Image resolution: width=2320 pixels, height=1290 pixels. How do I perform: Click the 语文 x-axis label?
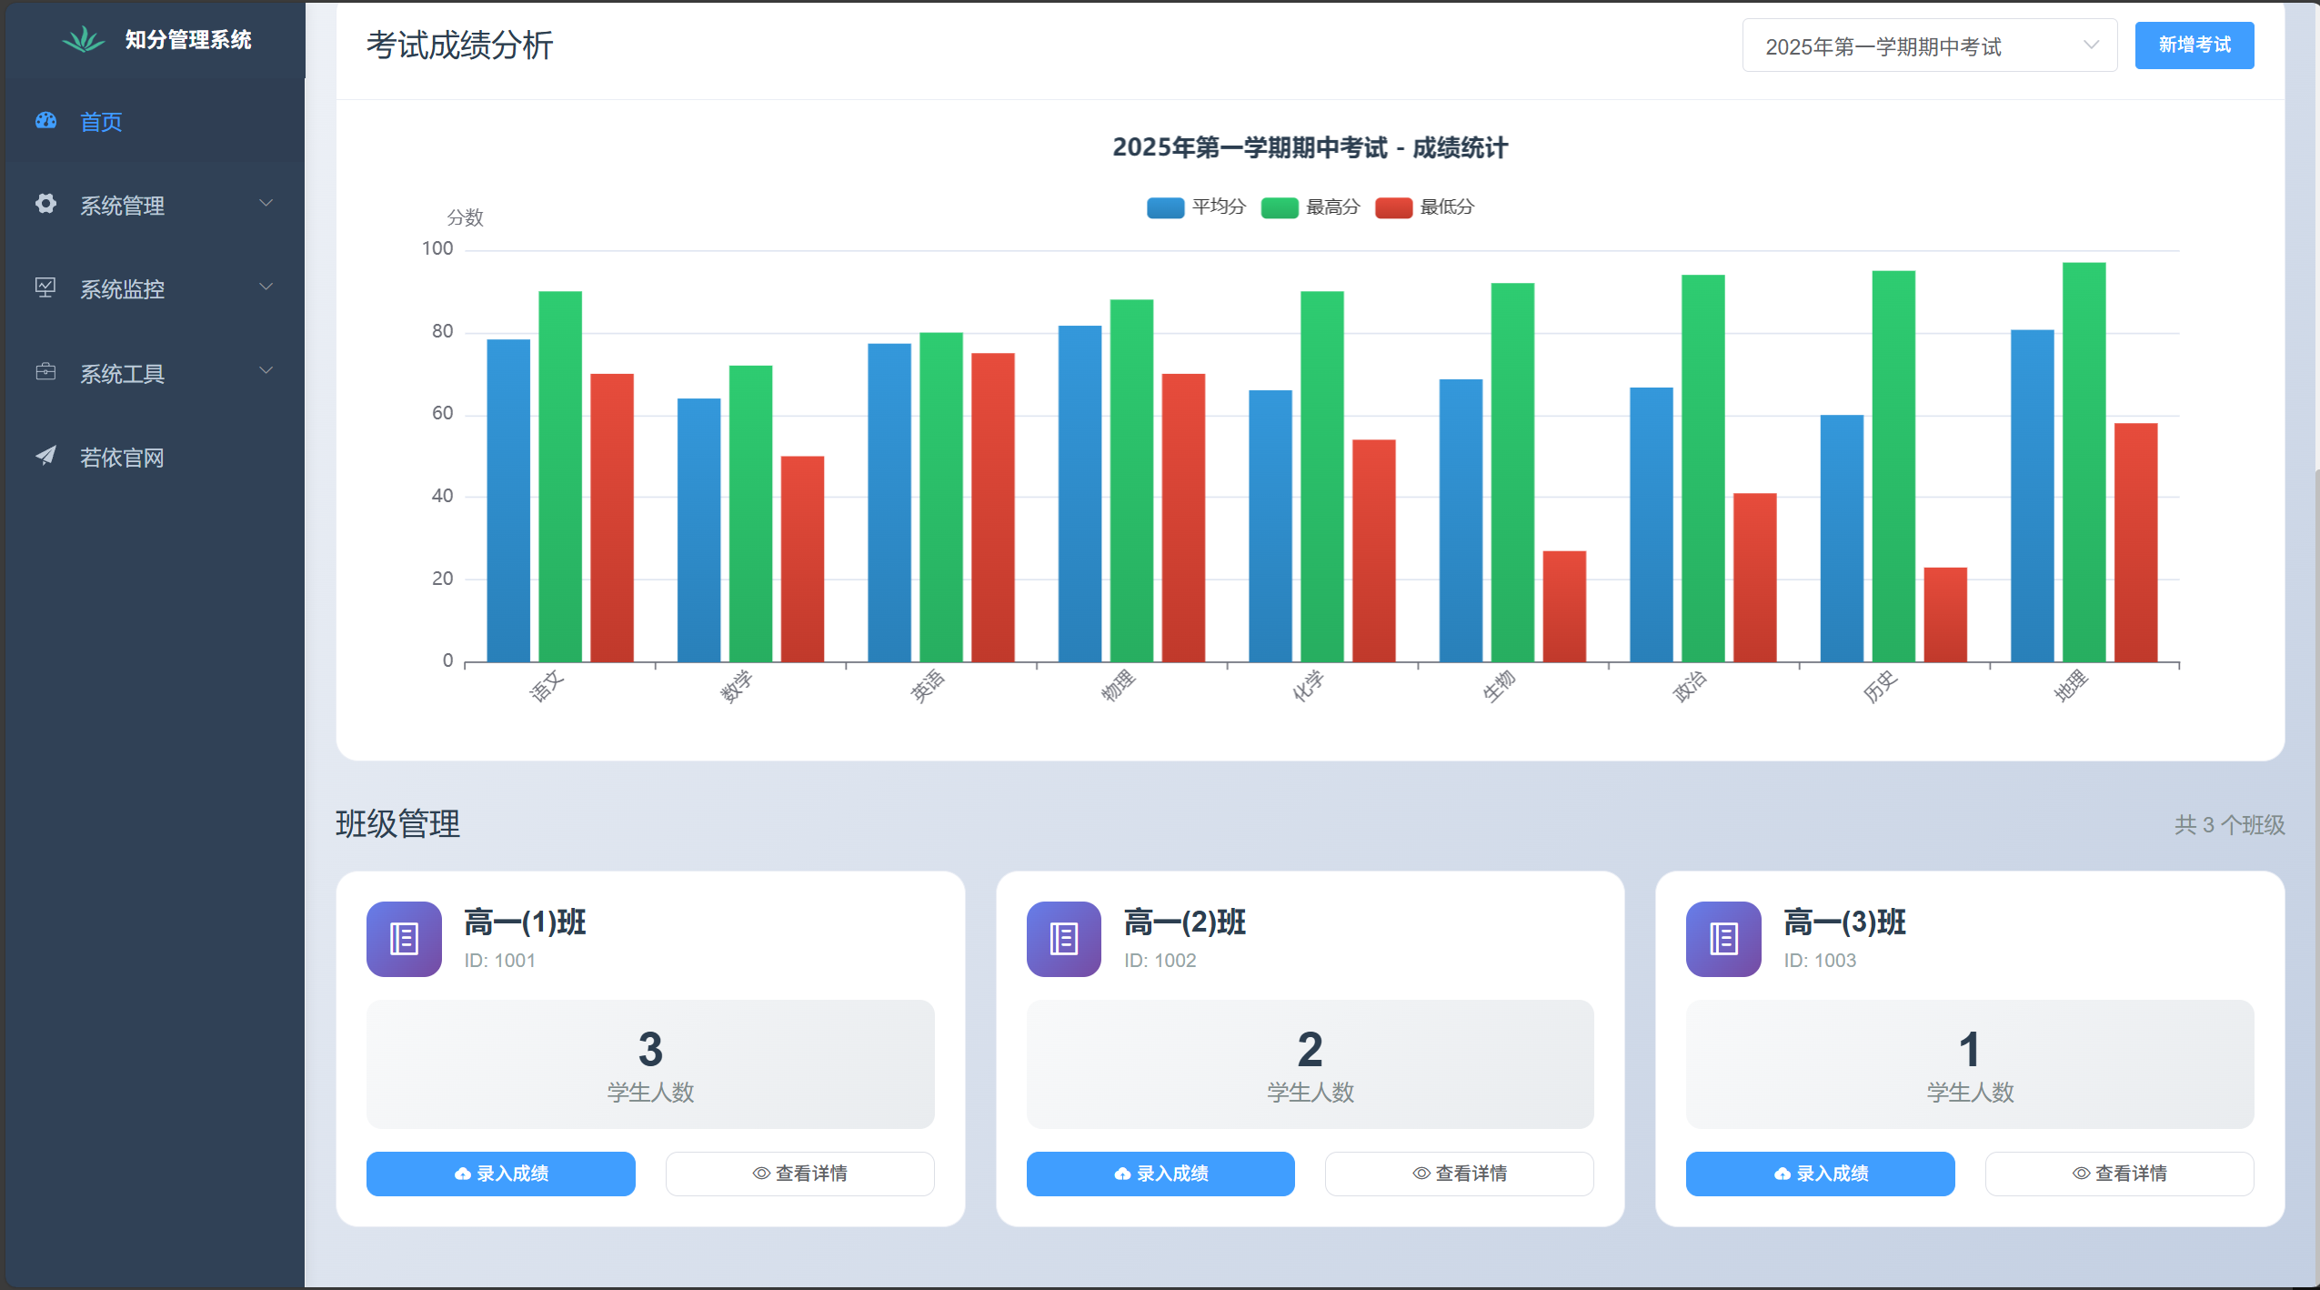point(547,687)
